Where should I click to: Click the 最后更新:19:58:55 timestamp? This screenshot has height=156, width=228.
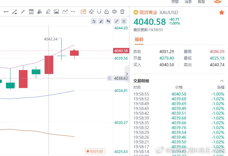(148, 30)
